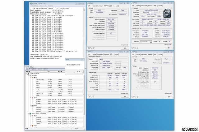Click the Core Speed field in CPU-Z

145,31
